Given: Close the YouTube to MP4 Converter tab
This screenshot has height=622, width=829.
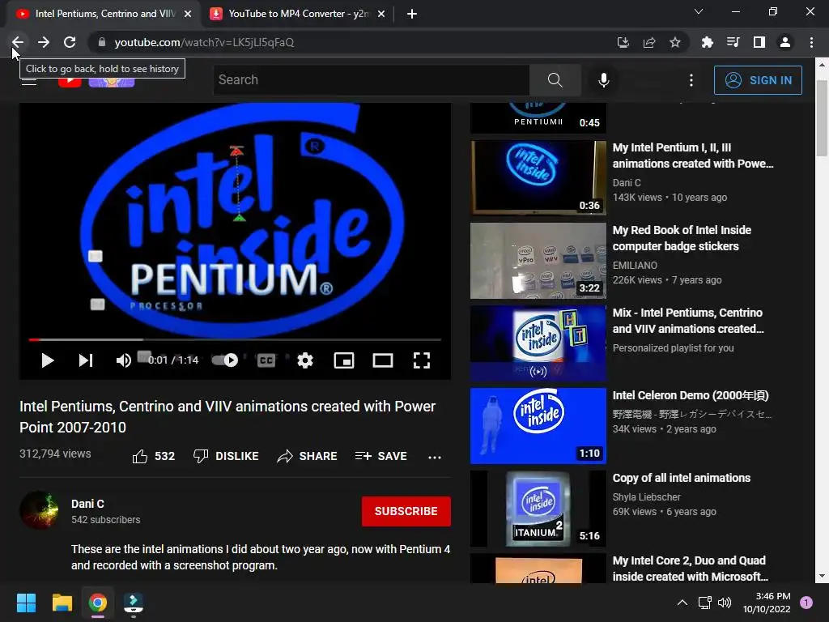Looking at the screenshot, I should click(x=381, y=14).
